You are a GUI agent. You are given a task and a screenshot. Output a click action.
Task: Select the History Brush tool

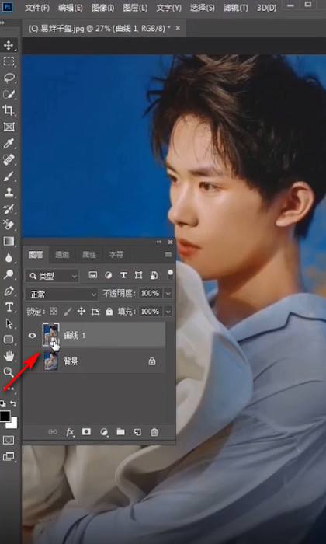pyautogui.click(x=9, y=209)
